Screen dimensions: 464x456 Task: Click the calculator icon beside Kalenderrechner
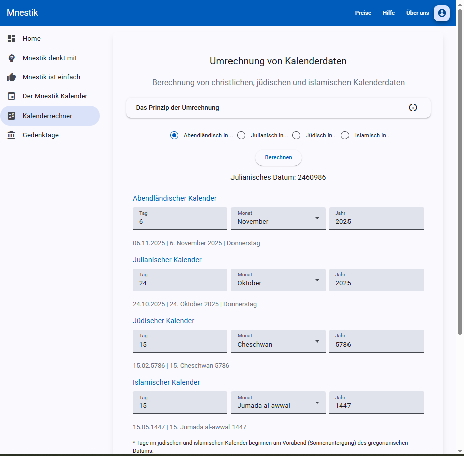coord(11,116)
